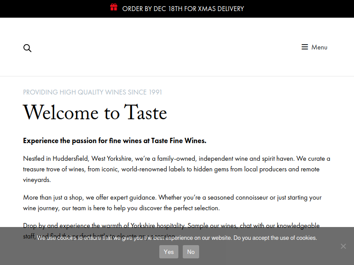Screen dimensions: 354x265
Task: Click the word "vineyards." ending first paragraph
Action: 37,180
